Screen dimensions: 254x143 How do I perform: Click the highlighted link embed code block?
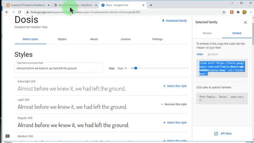tap(222, 68)
